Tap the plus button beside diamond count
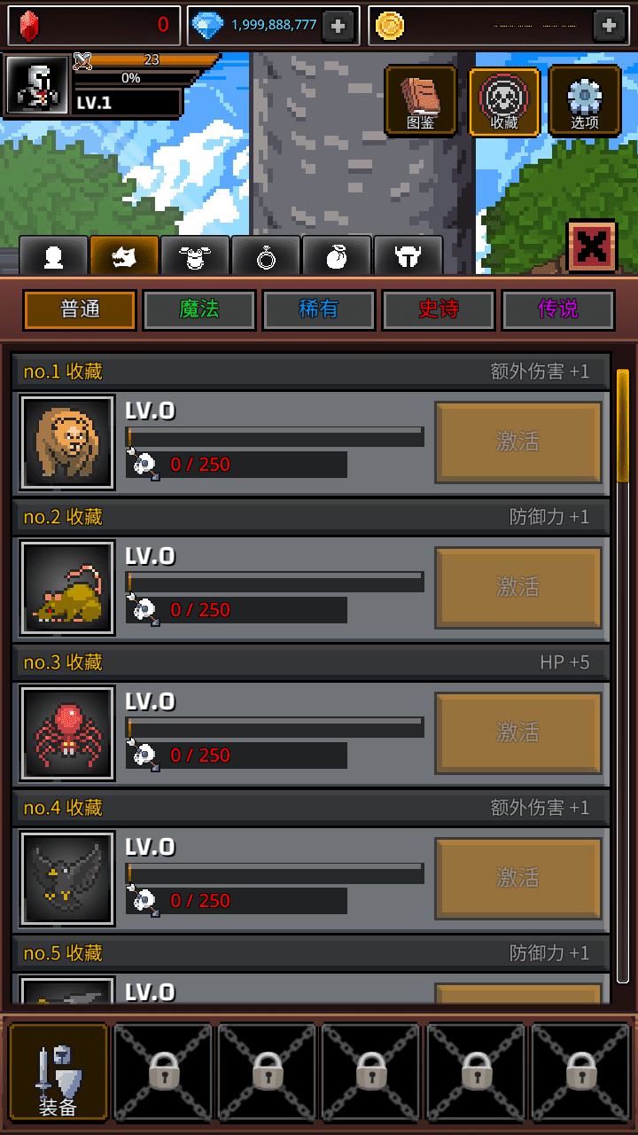The width and height of the screenshot is (638, 1135). (338, 26)
